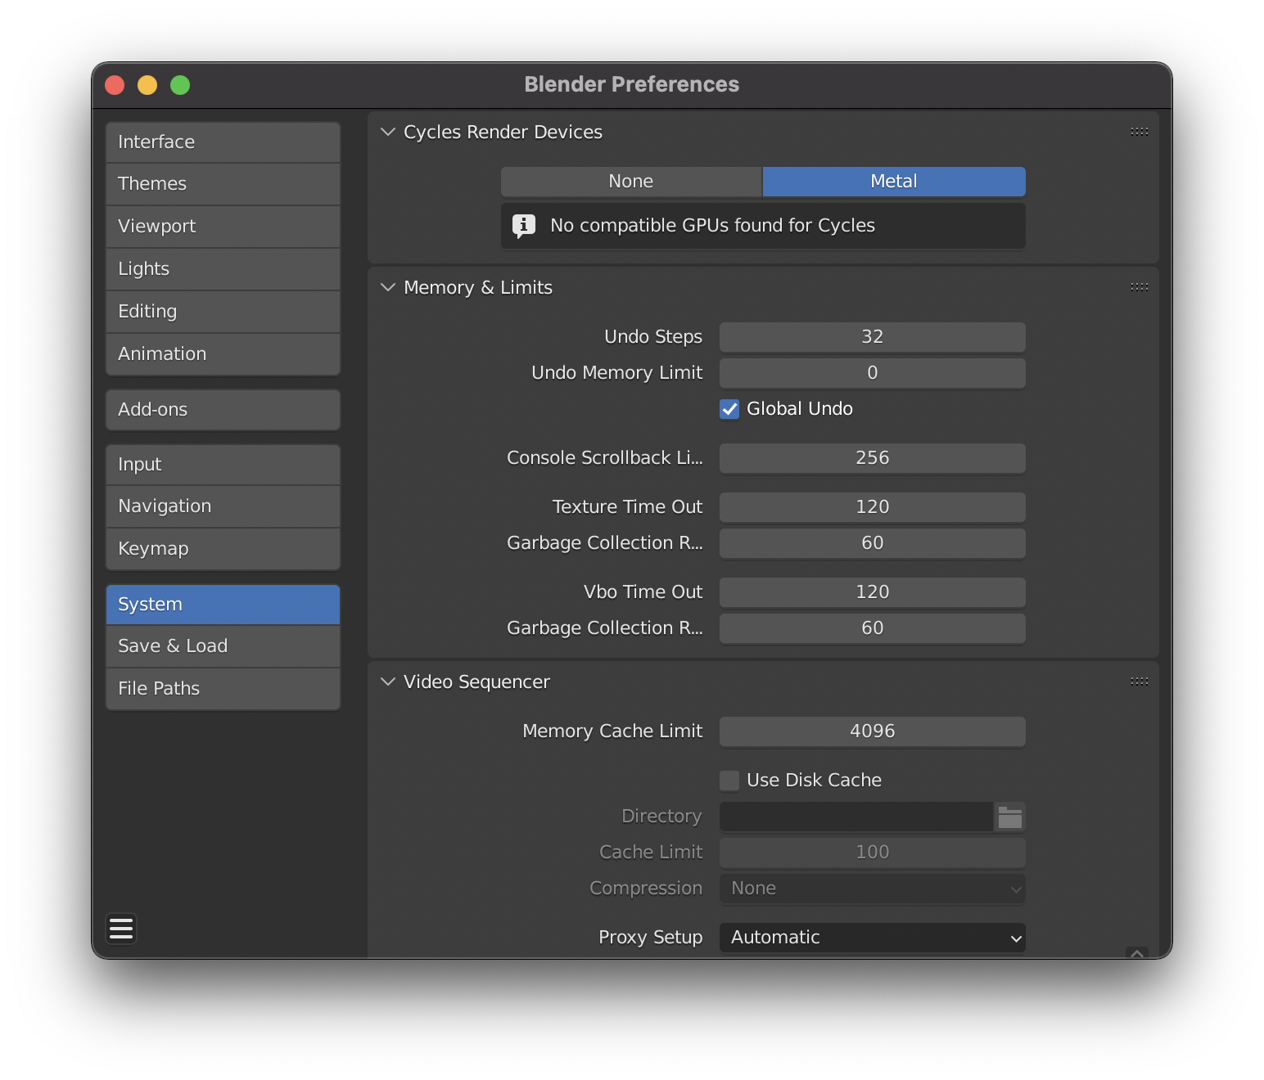
Task: Click the scroll-up arrow at bottom right corner
Action: point(1137,953)
